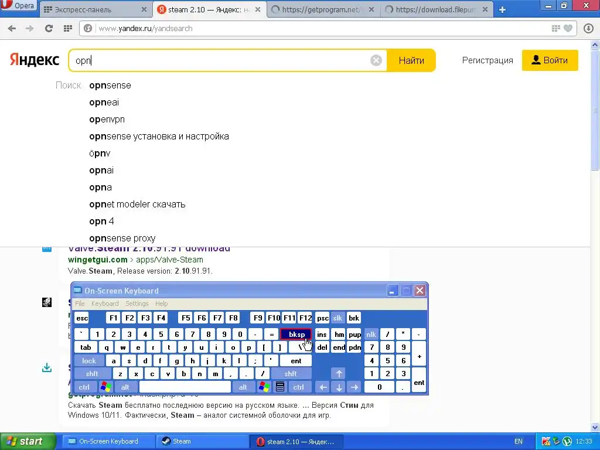The height and width of the screenshot is (450, 600).
Task: Open Settings menu in On-Screen Keyboard
Action: tap(137, 304)
